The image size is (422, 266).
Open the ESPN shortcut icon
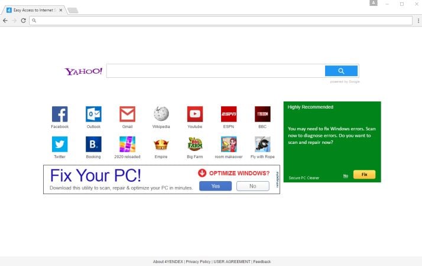click(229, 114)
